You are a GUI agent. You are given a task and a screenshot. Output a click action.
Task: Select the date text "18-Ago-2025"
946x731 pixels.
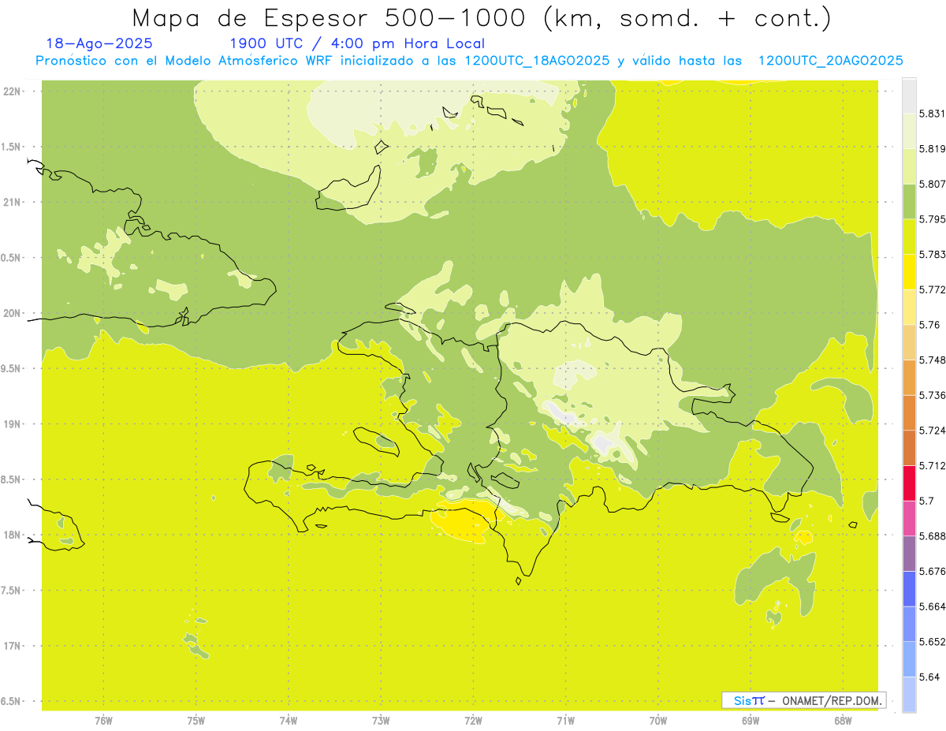99,43
